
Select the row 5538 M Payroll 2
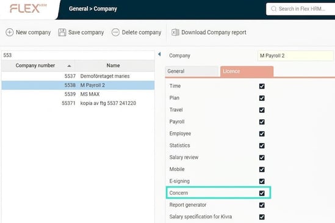point(78,85)
